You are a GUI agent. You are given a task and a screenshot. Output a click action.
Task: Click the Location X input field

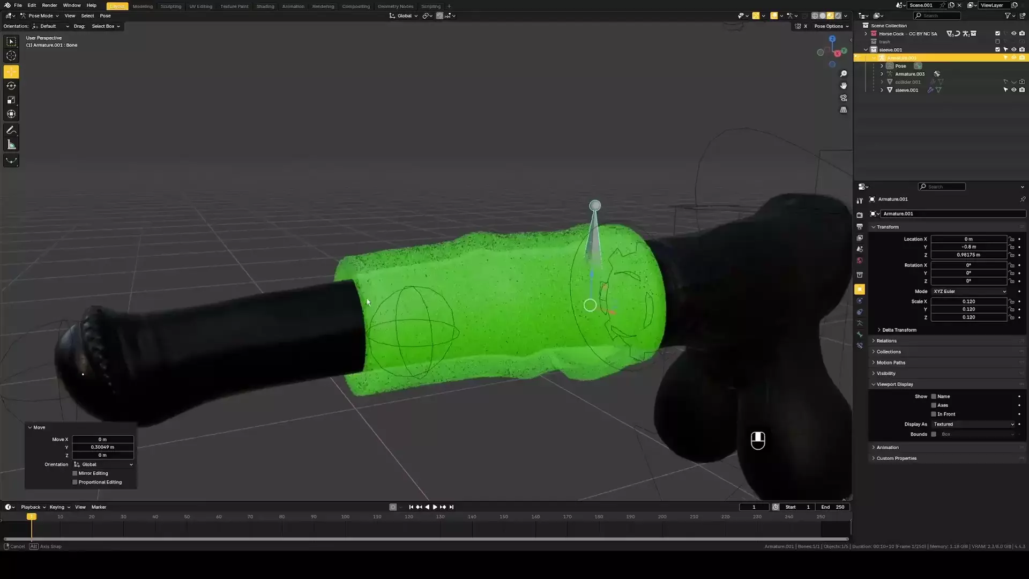tap(968, 239)
